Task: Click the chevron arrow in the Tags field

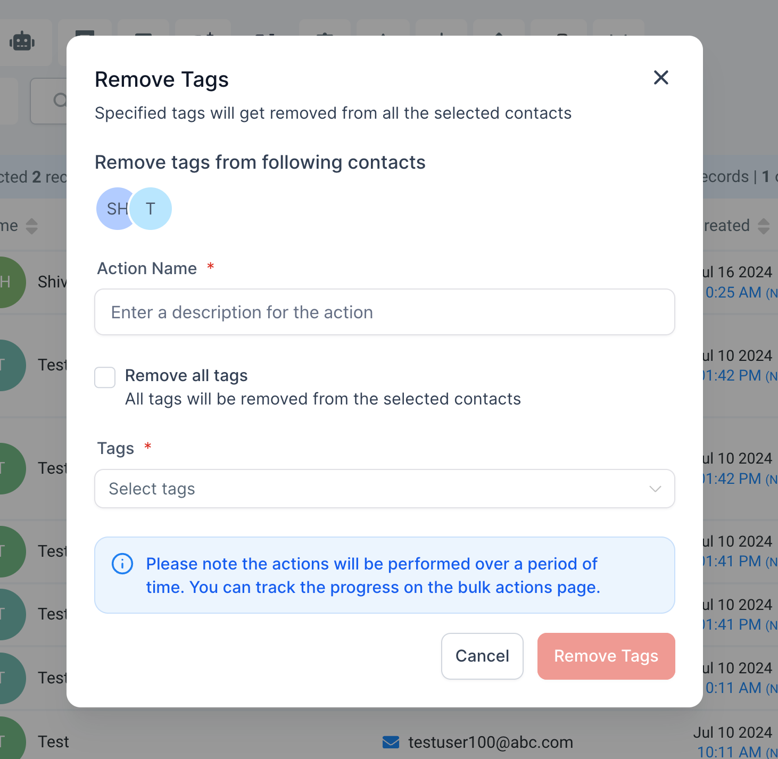Action: [x=655, y=489]
